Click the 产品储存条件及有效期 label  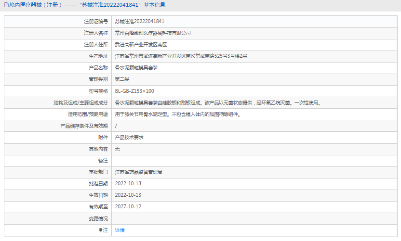coord(84,126)
